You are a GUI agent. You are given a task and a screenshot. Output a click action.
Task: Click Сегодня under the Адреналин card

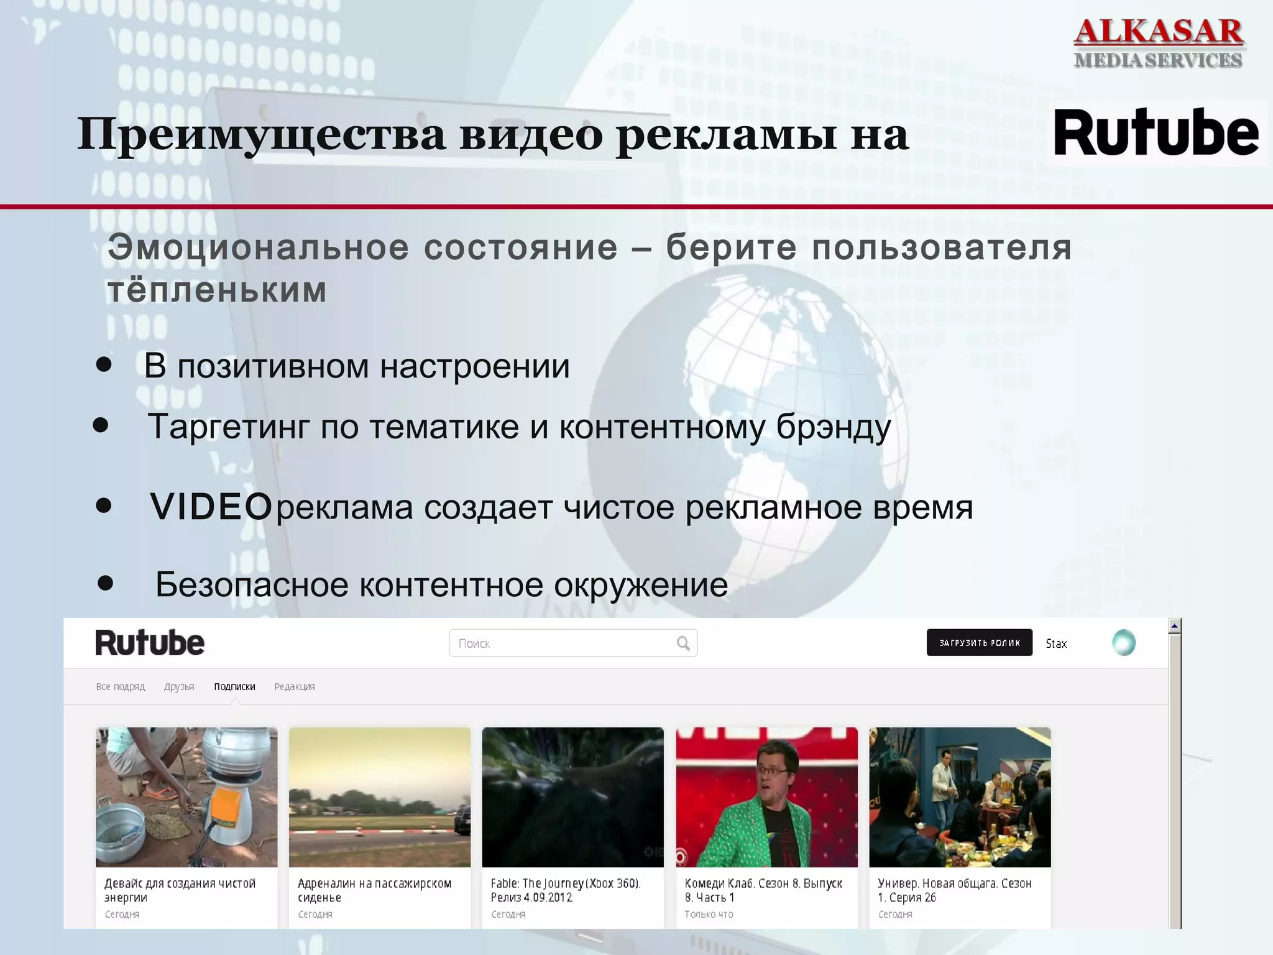tap(315, 915)
